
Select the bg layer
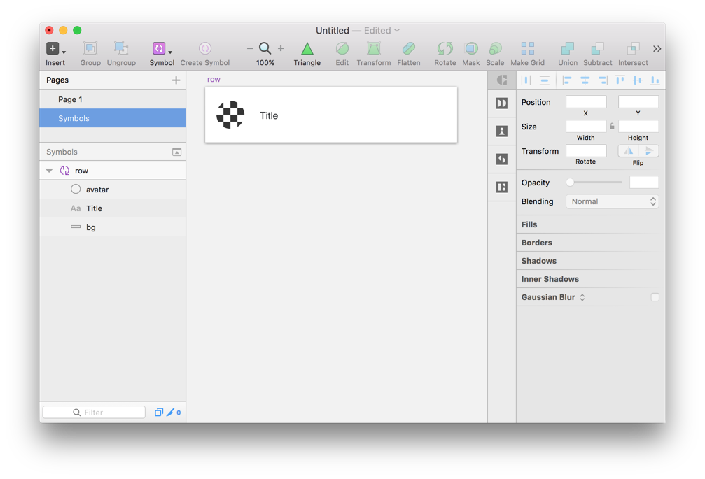tap(113, 227)
